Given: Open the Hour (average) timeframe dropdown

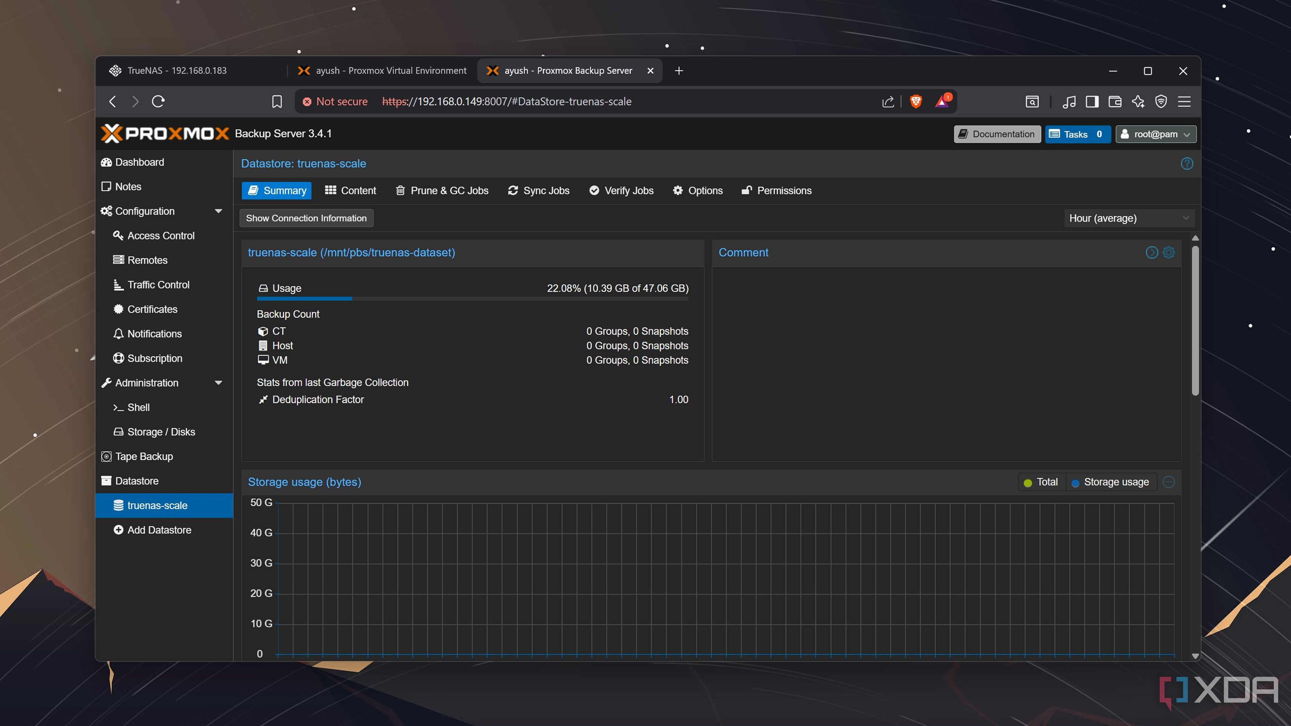Looking at the screenshot, I should coord(1129,218).
